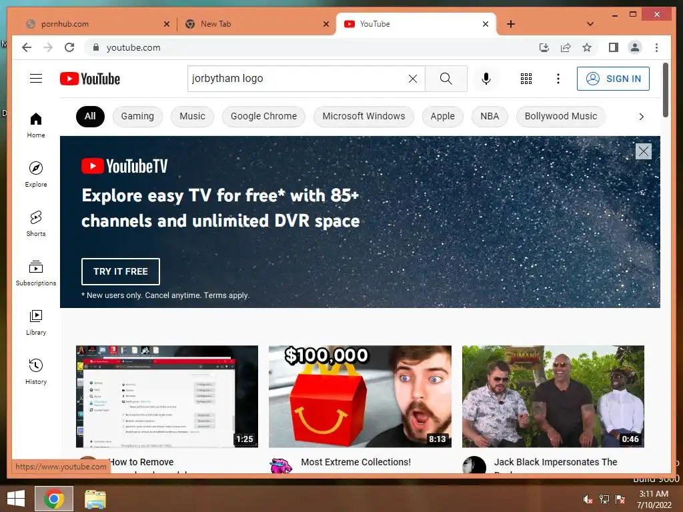This screenshot has height=512, width=683.
Task: Open Subscriptions in the sidebar
Action: click(x=36, y=273)
